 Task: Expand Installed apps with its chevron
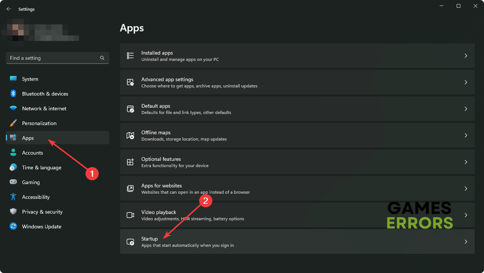coord(466,56)
